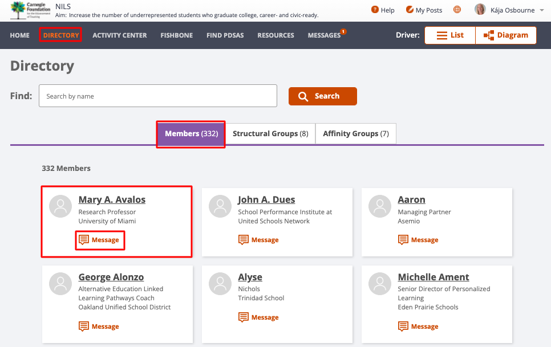The height and width of the screenshot is (347, 551).
Task: Click Kája Osbourne's profile photo
Action: [x=480, y=10]
